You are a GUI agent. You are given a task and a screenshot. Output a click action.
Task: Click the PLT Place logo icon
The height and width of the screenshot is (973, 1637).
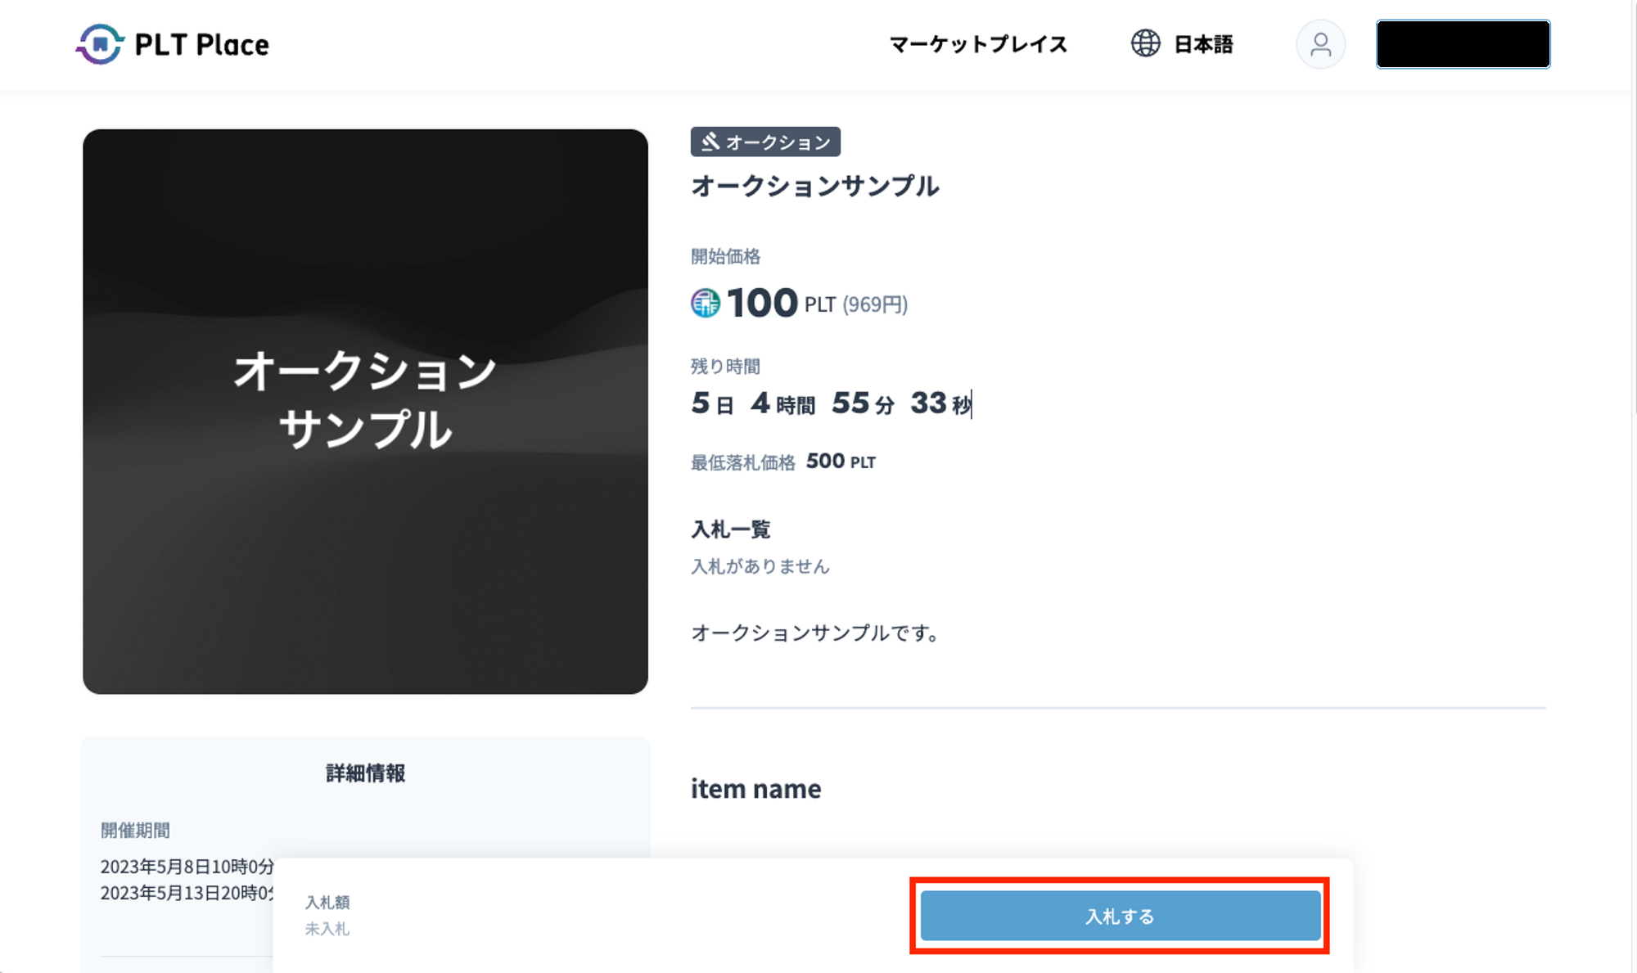[x=100, y=44]
